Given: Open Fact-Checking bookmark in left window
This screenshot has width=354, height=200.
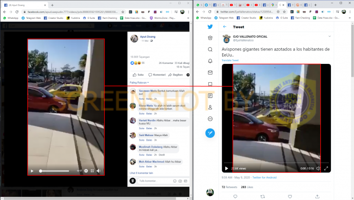Looking at the screenshot, I should (x=107, y=18).
